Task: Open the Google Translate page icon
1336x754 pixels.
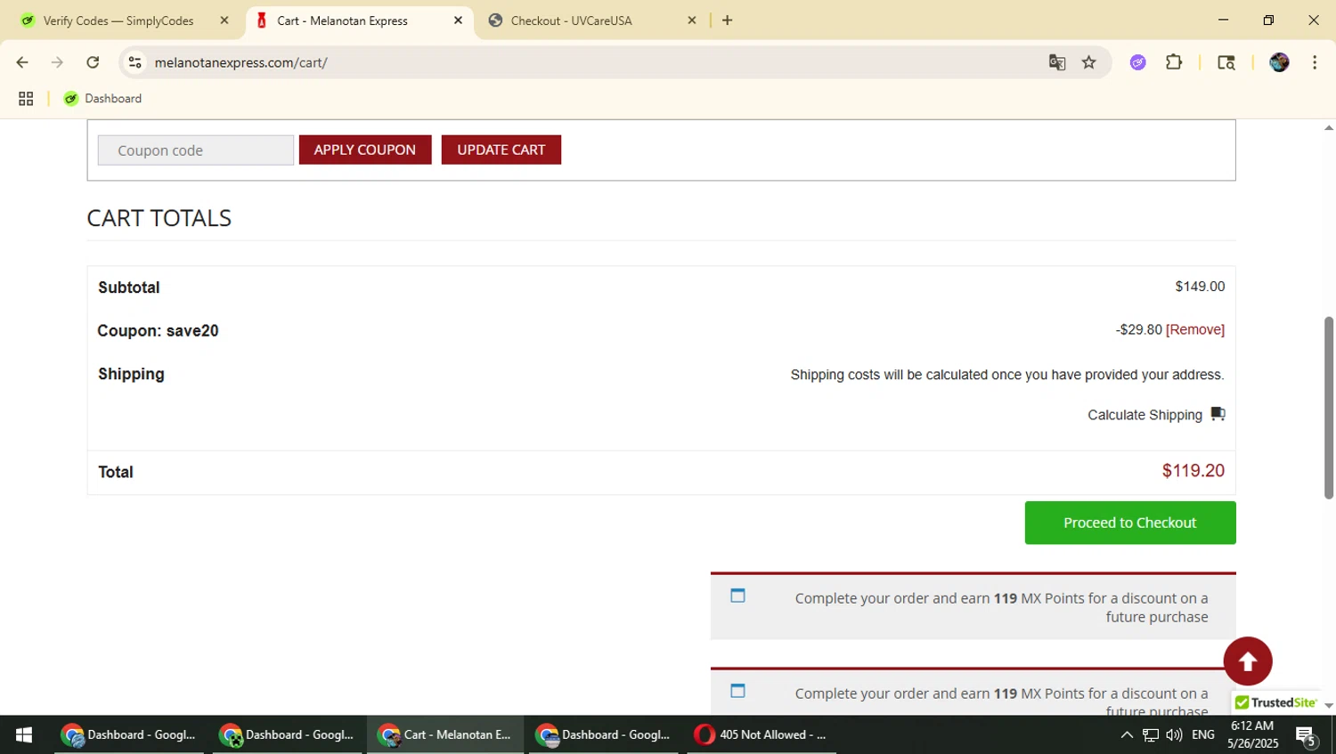Action: pos(1057,62)
